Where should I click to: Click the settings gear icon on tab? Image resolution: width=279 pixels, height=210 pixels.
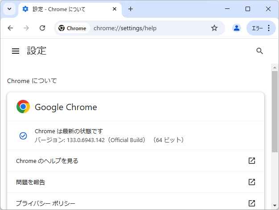(x=25, y=9)
